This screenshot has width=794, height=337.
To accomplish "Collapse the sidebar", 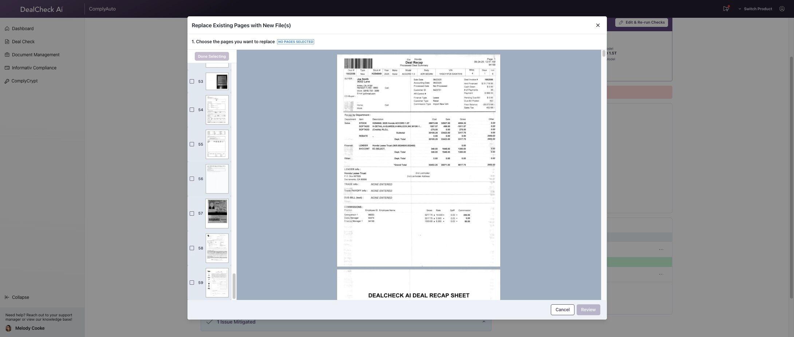I will click(17, 297).
